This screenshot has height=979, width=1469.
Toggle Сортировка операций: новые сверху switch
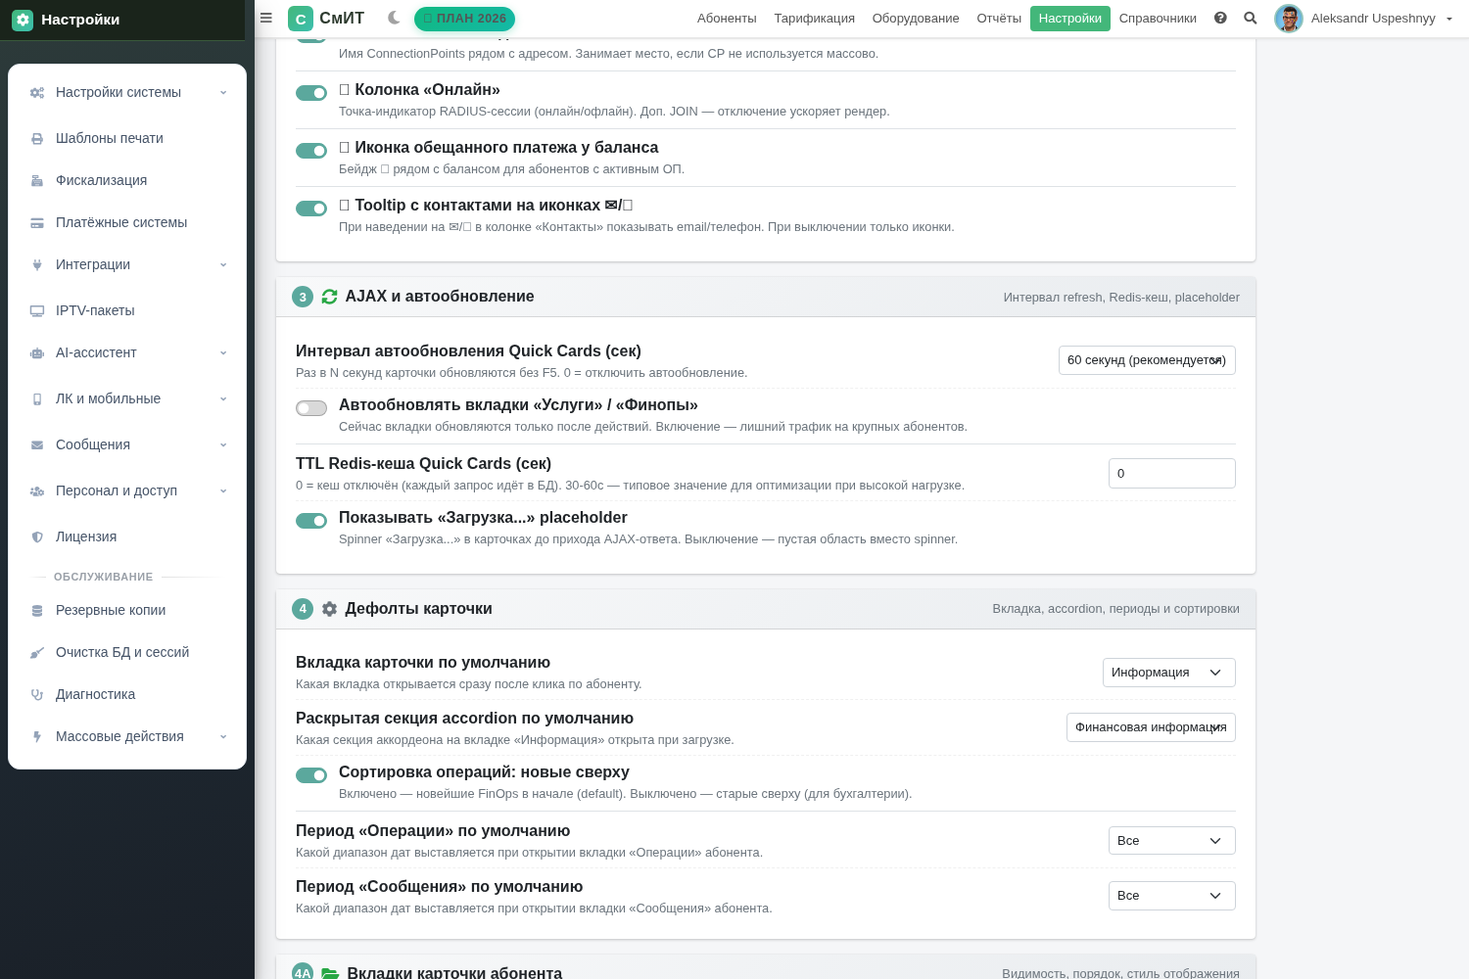[x=311, y=775]
